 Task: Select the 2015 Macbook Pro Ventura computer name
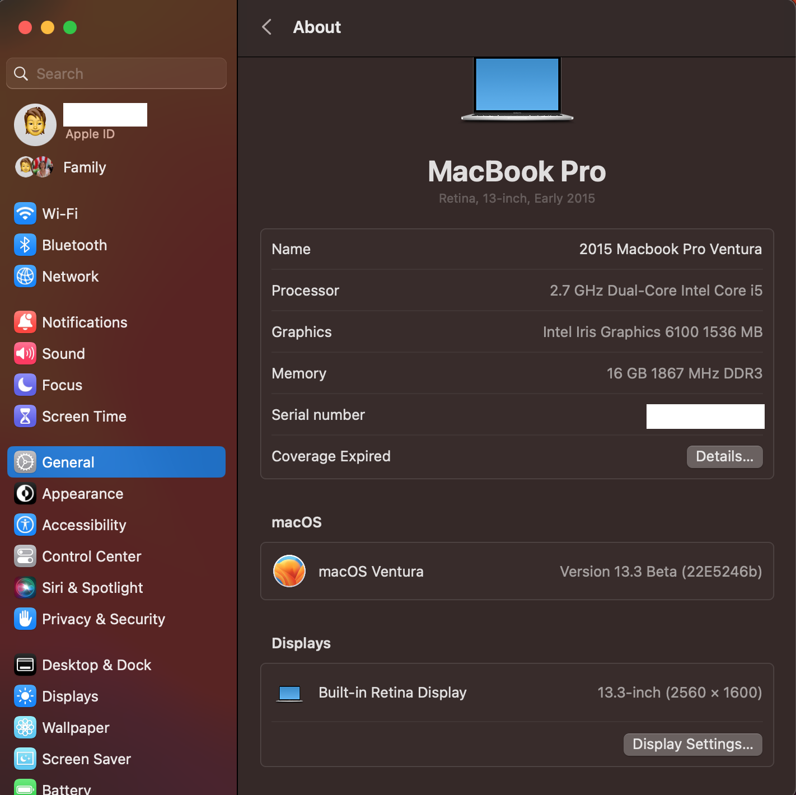pyautogui.click(x=671, y=249)
